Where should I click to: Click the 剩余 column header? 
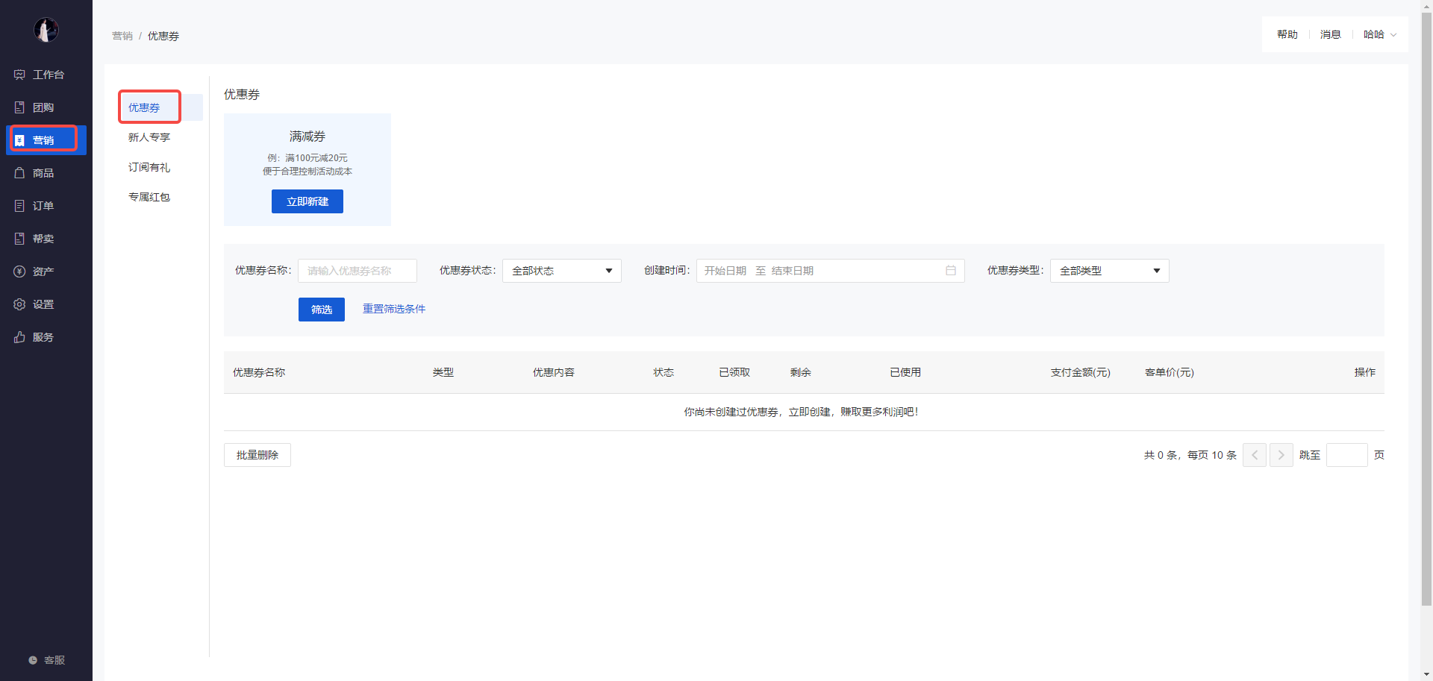801,372
